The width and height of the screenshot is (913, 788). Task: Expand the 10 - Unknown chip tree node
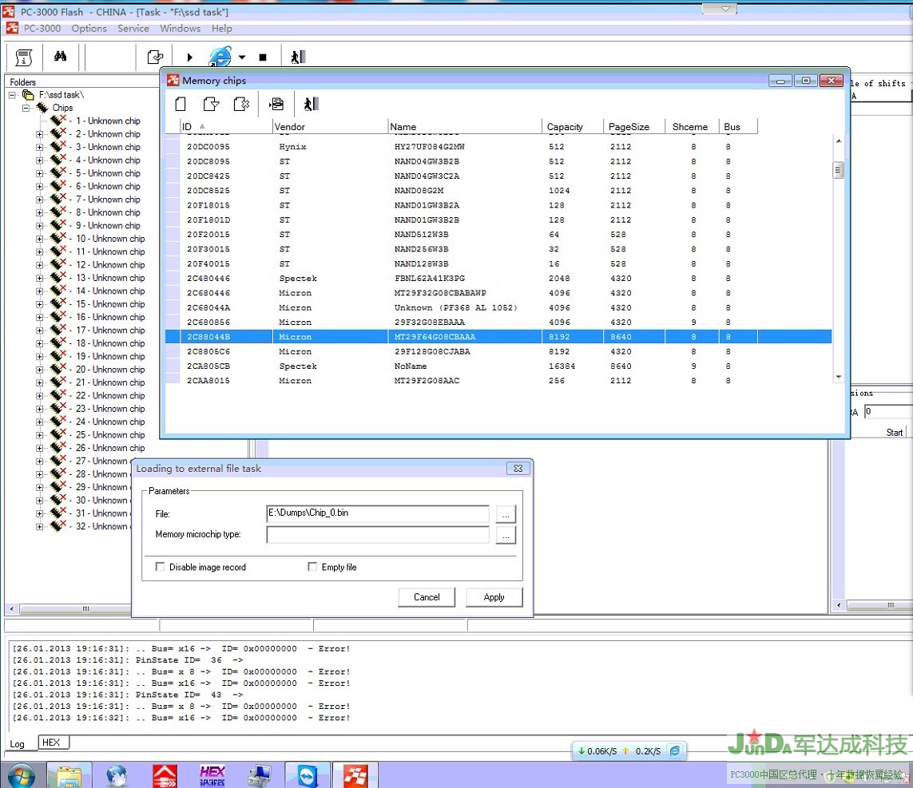click(x=40, y=239)
